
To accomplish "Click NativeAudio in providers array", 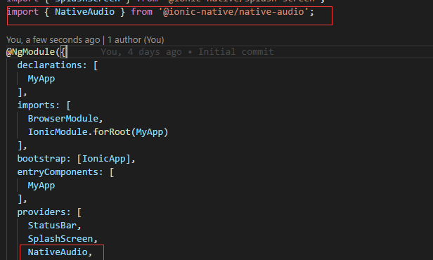I will (58, 252).
